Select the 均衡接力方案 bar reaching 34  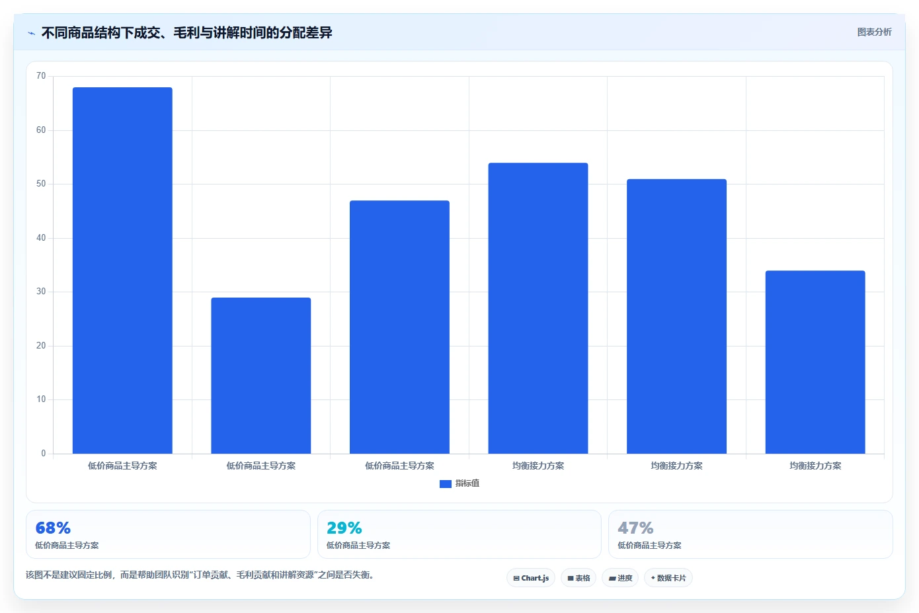(x=815, y=362)
